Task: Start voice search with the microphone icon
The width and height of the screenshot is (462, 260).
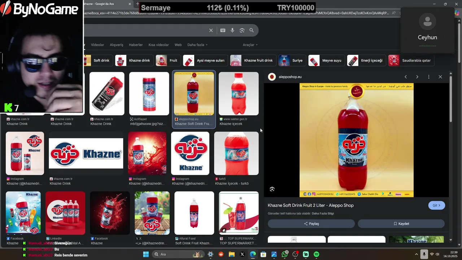Action: tap(232, 30)
